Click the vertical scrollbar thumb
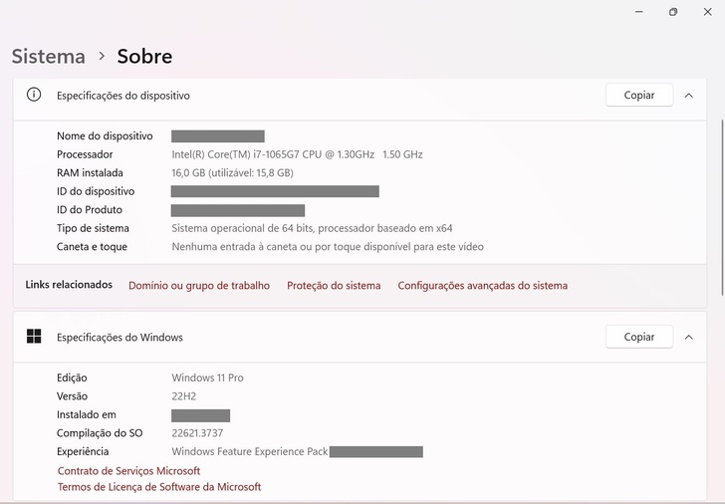 click(x=722, y=207)
